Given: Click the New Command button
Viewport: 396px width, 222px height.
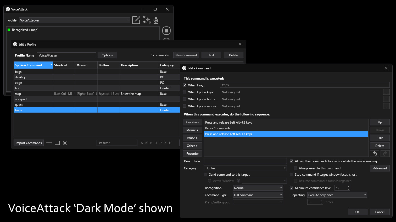Looking at the screenshot, I should coord(186,55).
